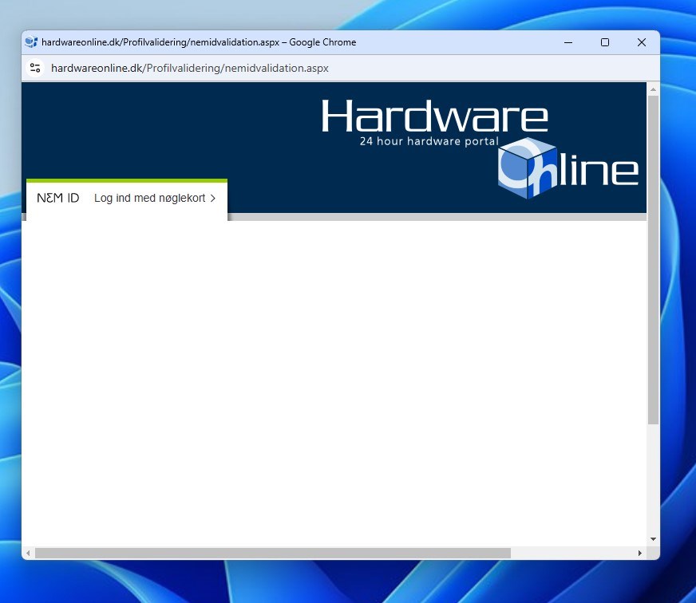Click the '24 hour hardware portal' tagline text

point(429,141)
